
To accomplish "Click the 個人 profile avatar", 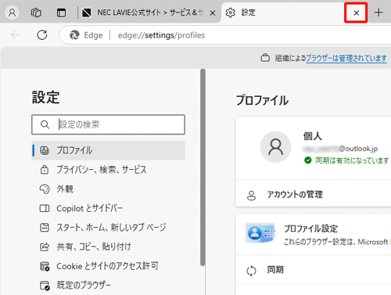I will point(275,147).
